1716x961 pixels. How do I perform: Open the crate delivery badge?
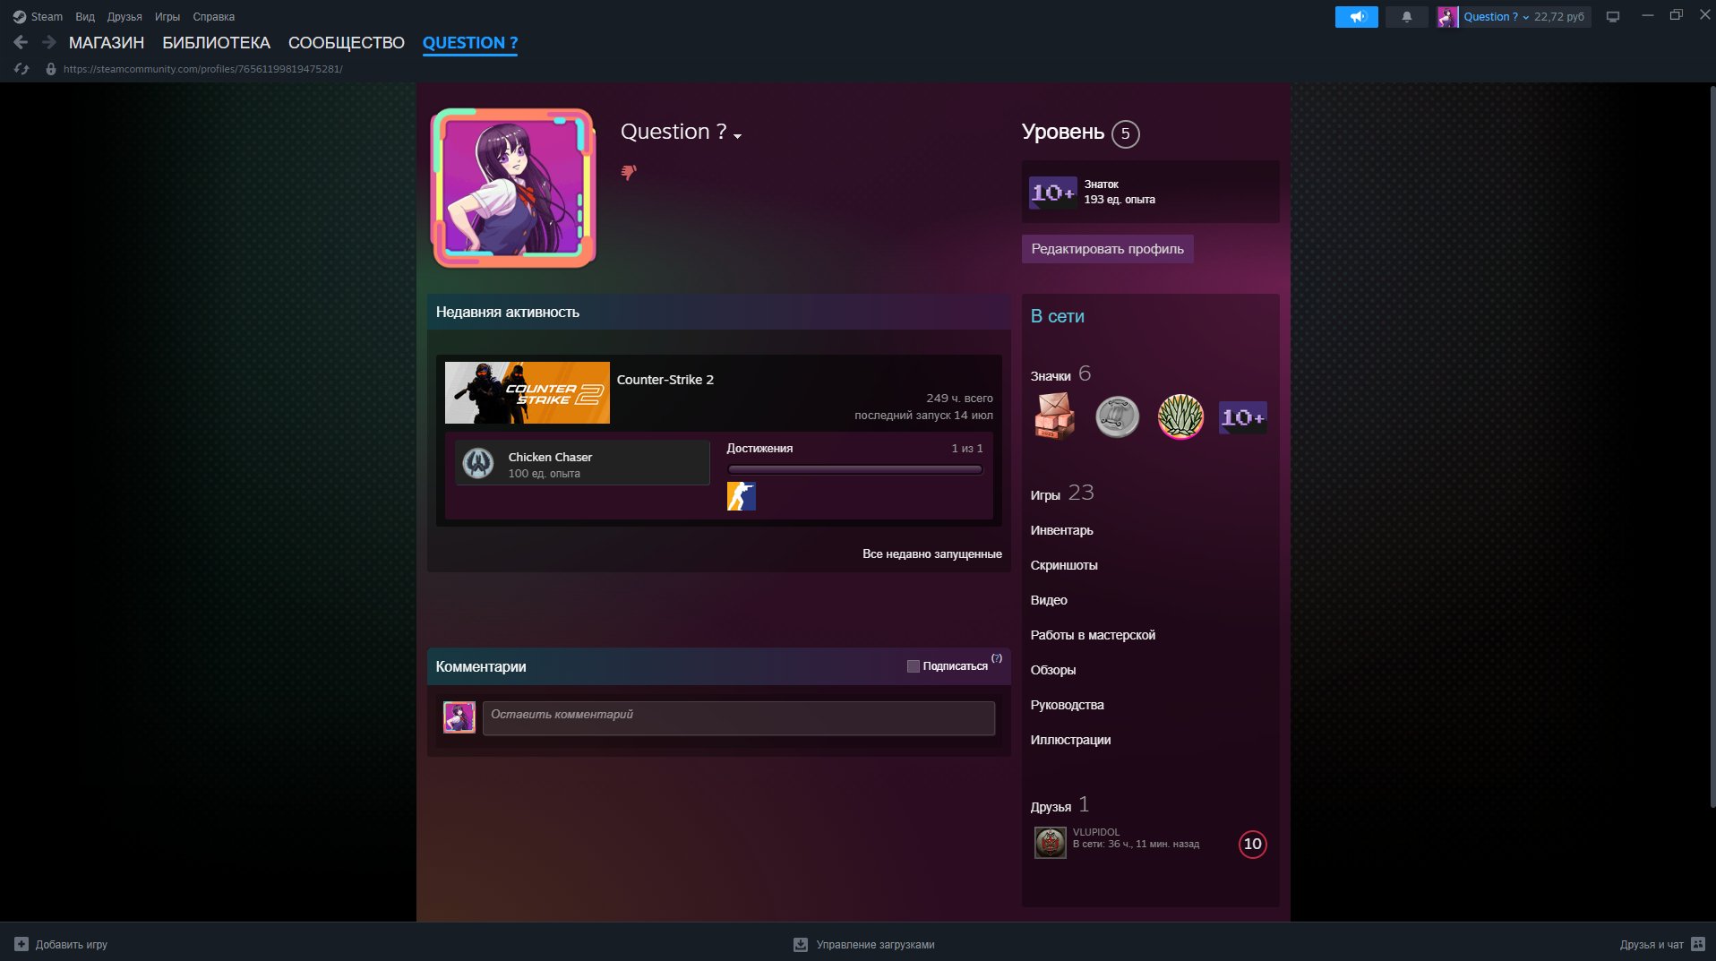coord(1054,416)
